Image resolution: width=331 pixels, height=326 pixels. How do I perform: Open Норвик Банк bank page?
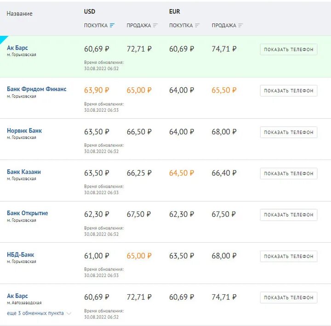[24, 131]
